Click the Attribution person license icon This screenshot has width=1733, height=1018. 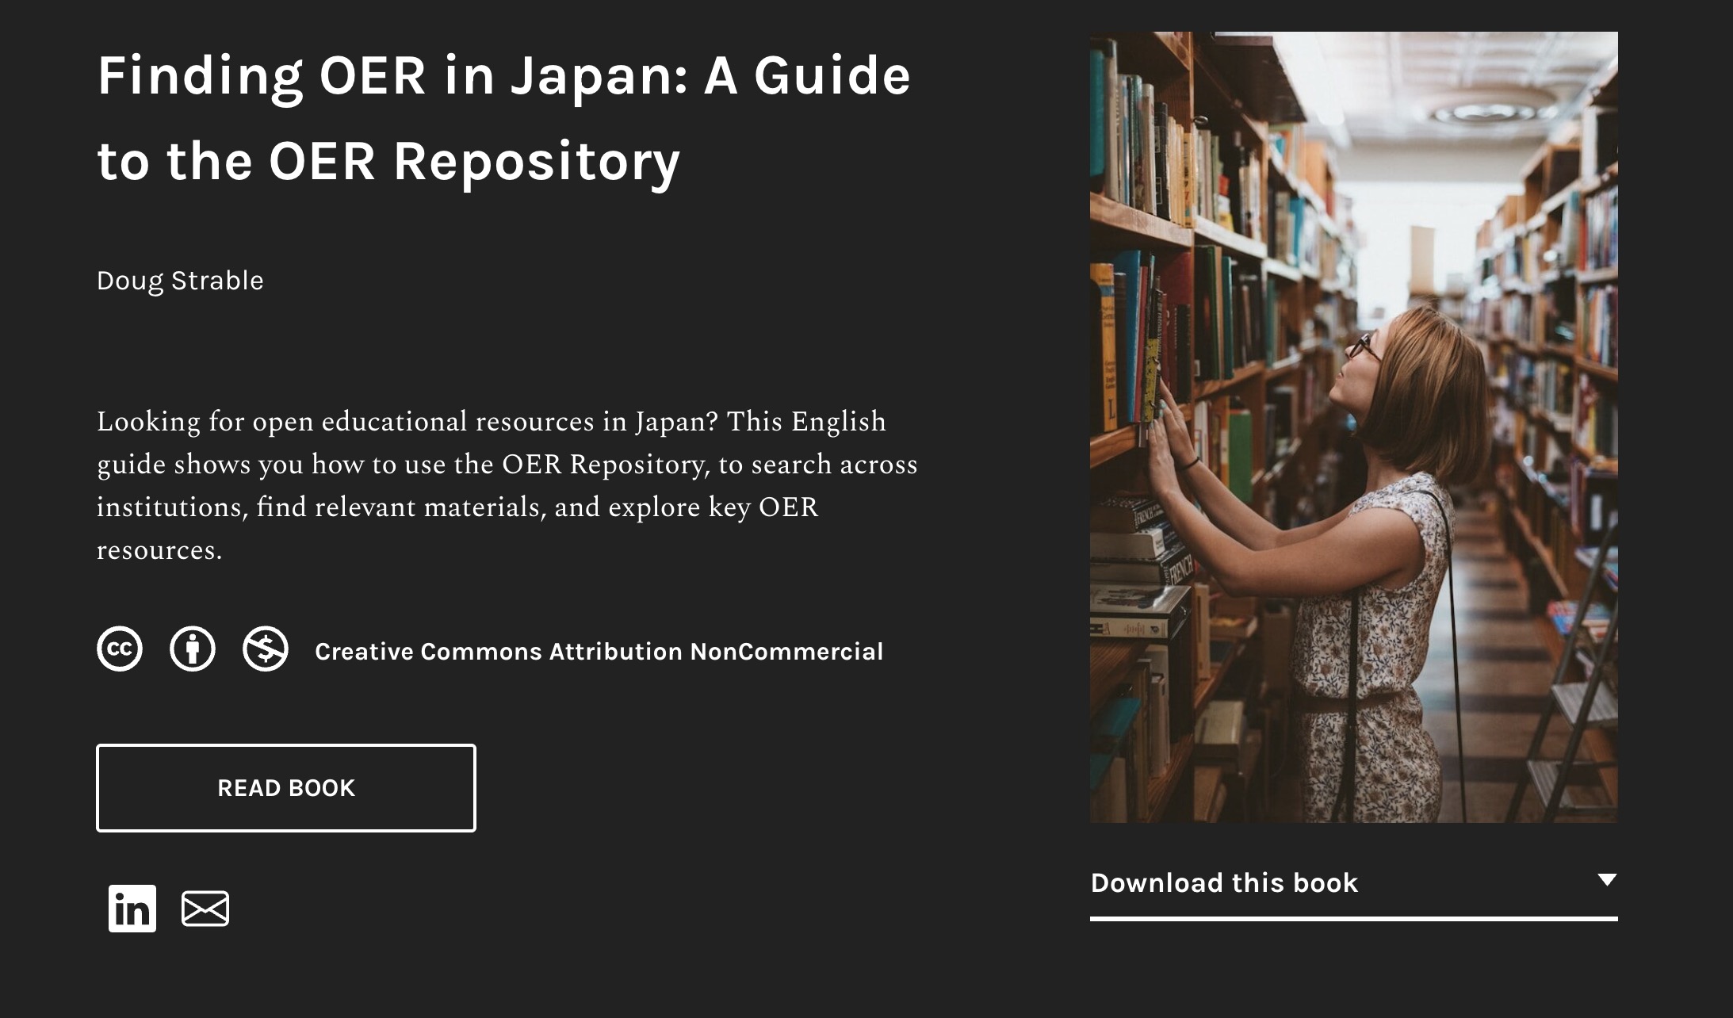193,649
